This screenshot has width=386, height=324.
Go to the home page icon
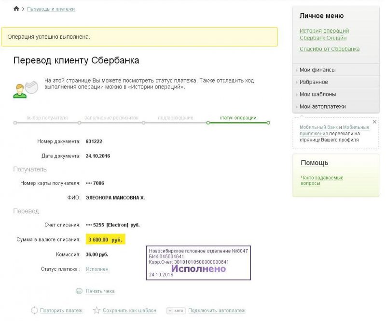coord(16,9)
